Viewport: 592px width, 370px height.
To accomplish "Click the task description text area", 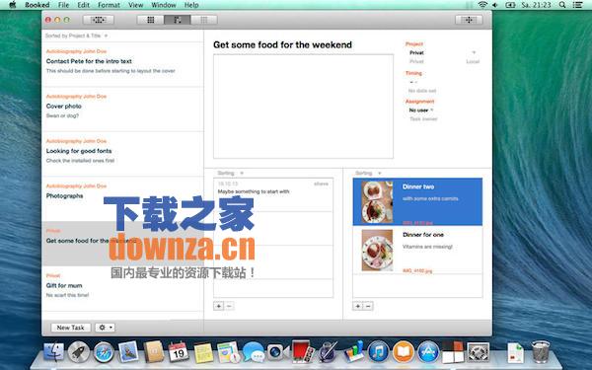I will click(x=303, y=107).
